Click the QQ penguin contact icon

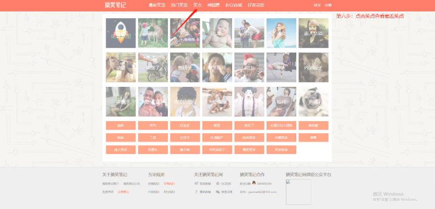tap(254, 184)
